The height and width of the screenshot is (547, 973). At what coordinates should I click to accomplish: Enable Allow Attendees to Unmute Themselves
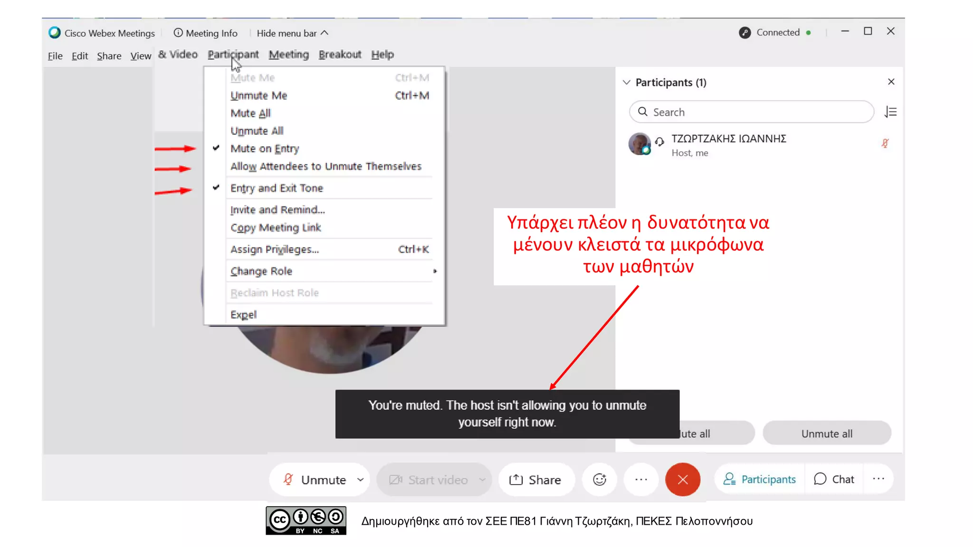[x=325, y=166]
